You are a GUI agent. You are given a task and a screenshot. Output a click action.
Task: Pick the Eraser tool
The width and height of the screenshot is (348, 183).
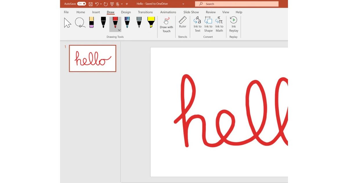91,23
